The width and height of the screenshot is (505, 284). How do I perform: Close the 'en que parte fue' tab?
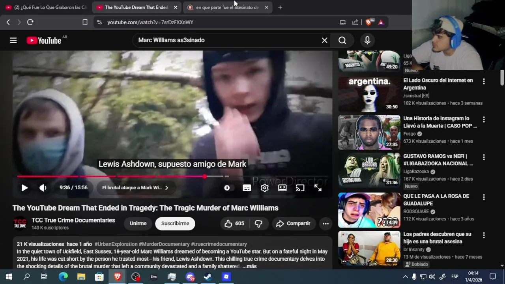266,7
